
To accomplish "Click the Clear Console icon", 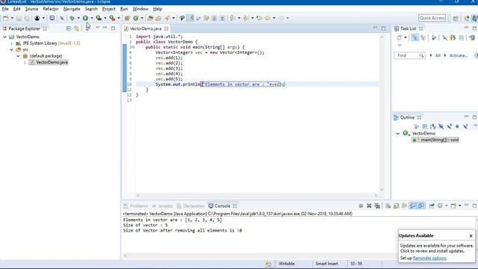I will (x=388, y=206).
